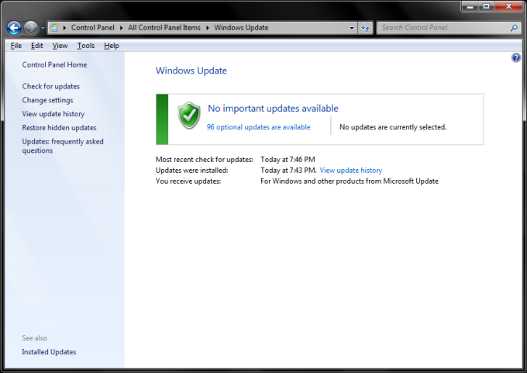
Task: Click View update history next to install time
Action: [351, 171]
